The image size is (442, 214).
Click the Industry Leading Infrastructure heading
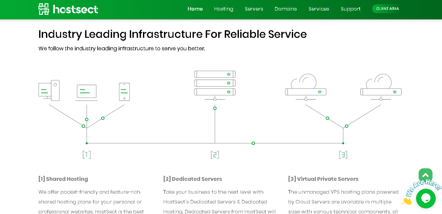(173, 34)
